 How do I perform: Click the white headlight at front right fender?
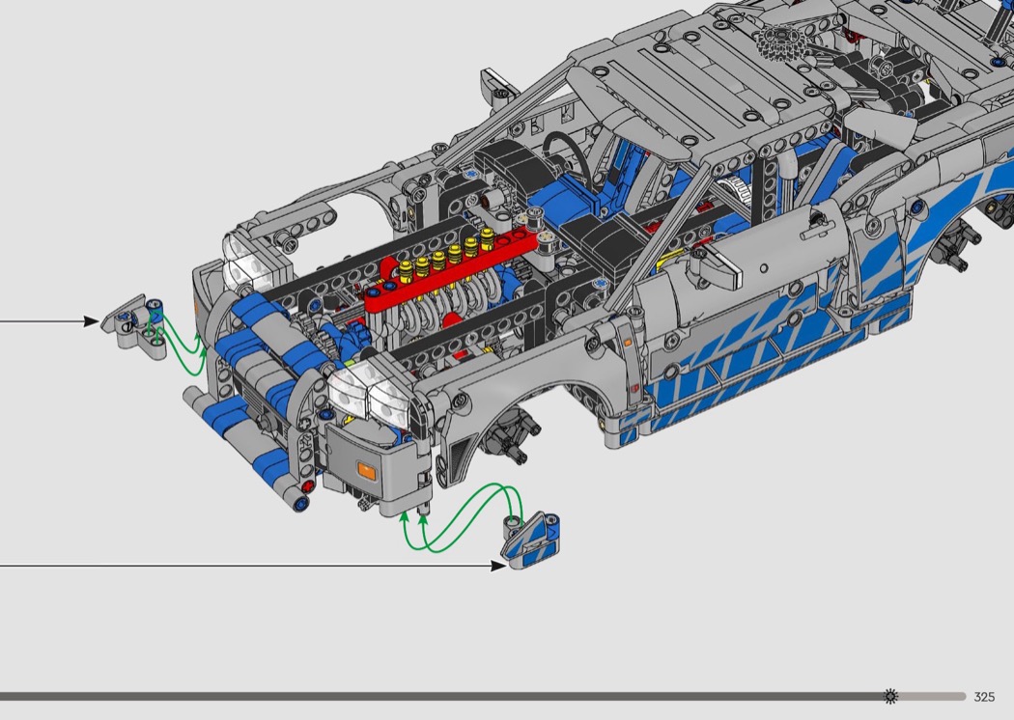(360, 388)
